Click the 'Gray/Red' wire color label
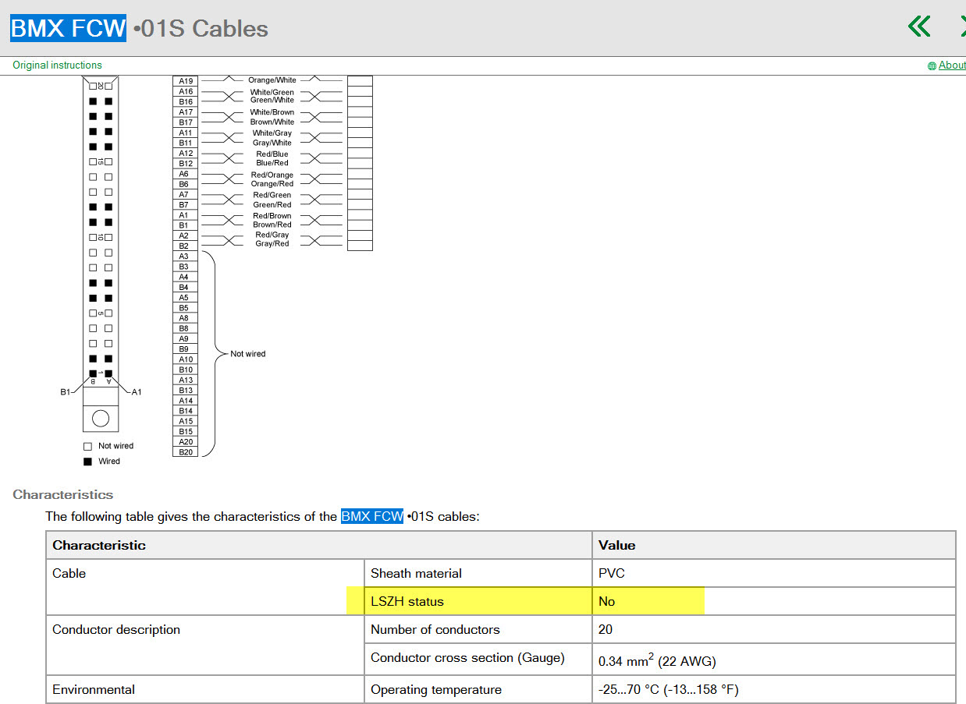This screenshot has height=704, width=966. click(272, 244)
